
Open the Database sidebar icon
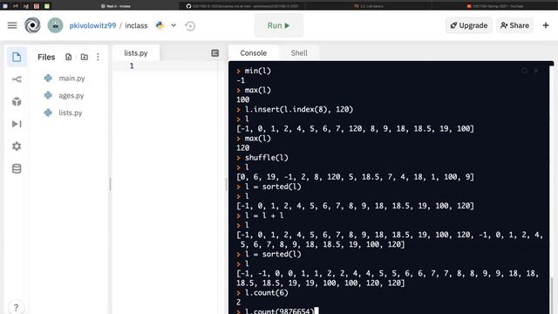pos(17,168)
